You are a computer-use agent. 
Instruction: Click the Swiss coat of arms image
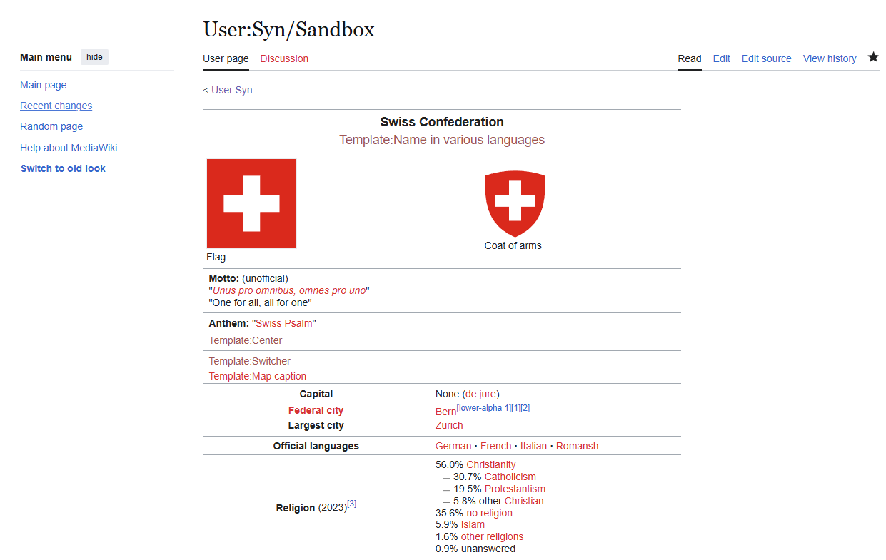tap(515, 204)
